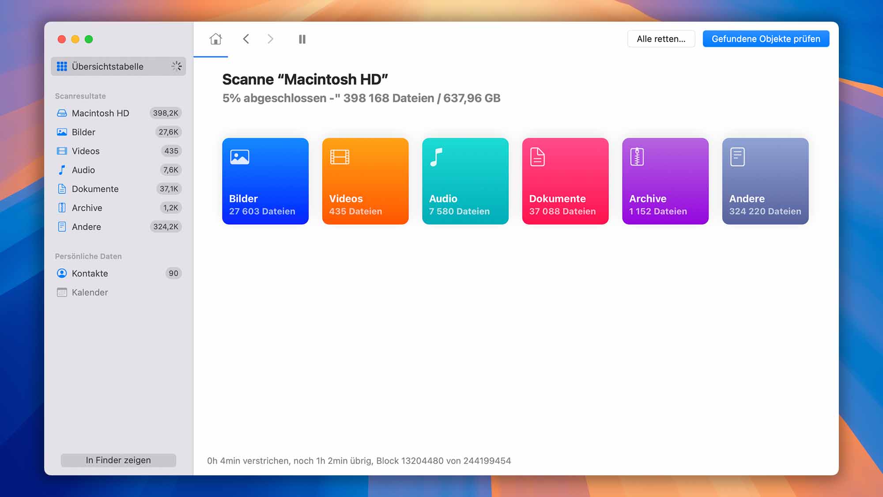Click 'Alle retten...' button
Screen dimensions: 883x497
point(661,39)
